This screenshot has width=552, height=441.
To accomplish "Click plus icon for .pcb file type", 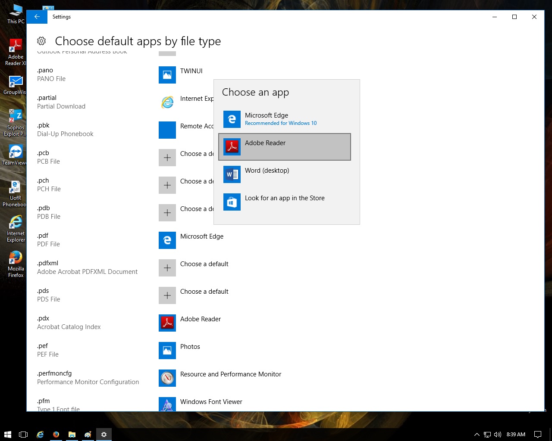I will [x=167, y=158].
